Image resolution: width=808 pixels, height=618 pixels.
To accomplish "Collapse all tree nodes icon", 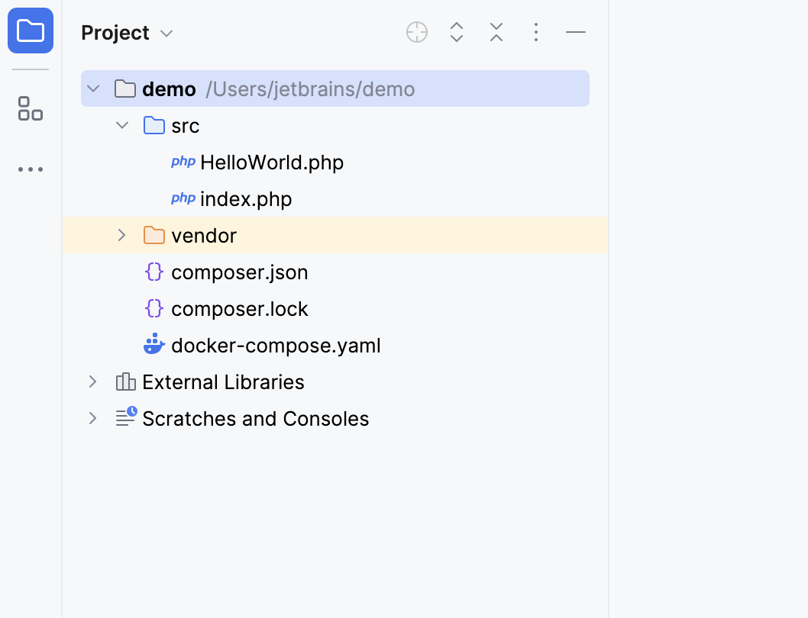I will (496, 33).
